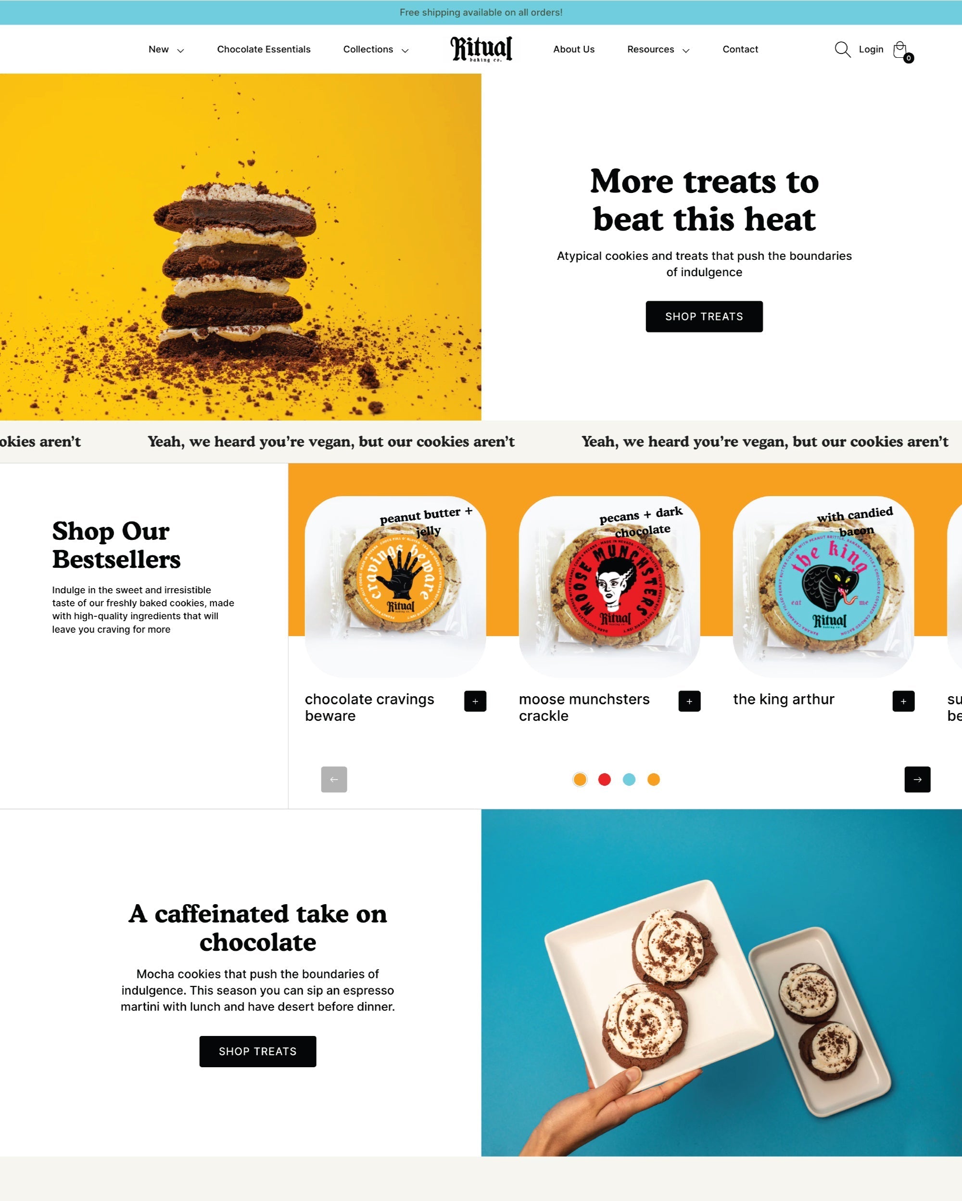Click the next arrow navigation icon
Viewport: 962px width, 1201px height.
(x=916, y=779)
